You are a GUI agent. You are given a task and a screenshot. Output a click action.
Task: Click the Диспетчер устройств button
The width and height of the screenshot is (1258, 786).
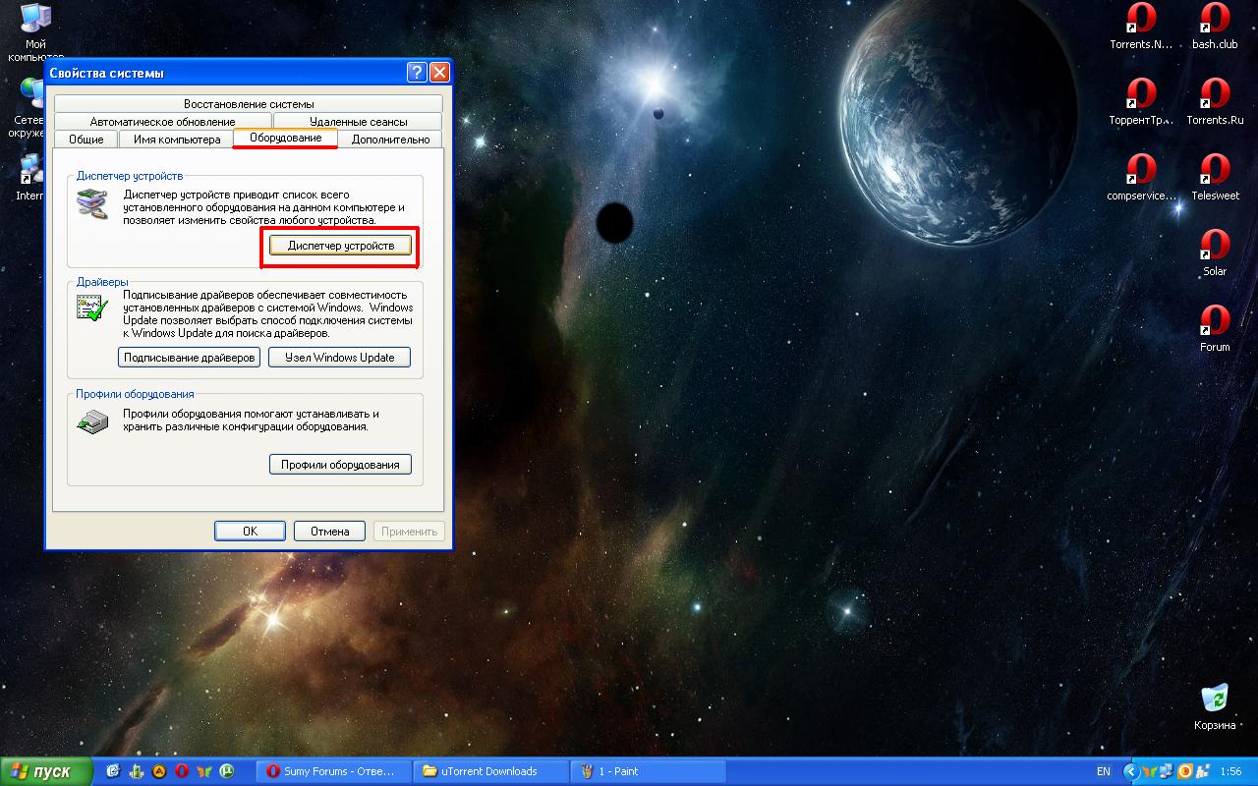click(340, 246)
